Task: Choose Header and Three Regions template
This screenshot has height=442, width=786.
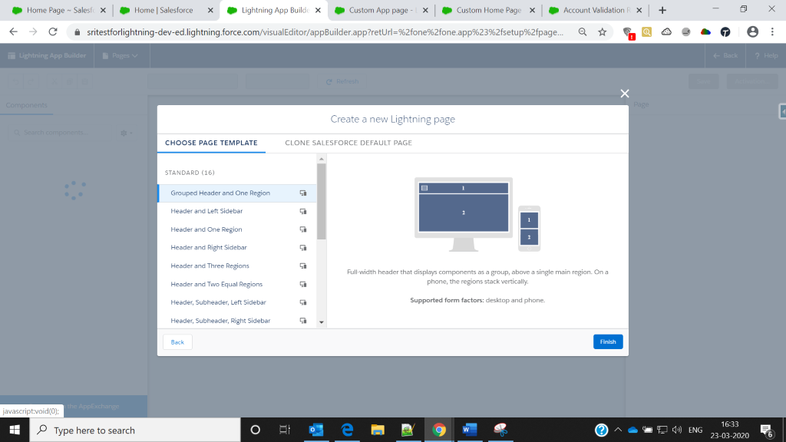Action: click(210, 266)
